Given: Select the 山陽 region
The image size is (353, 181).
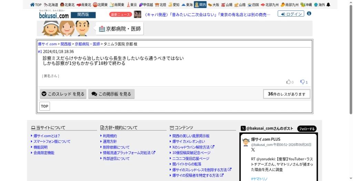Looking at the screenshot, I should pos(227,4).
